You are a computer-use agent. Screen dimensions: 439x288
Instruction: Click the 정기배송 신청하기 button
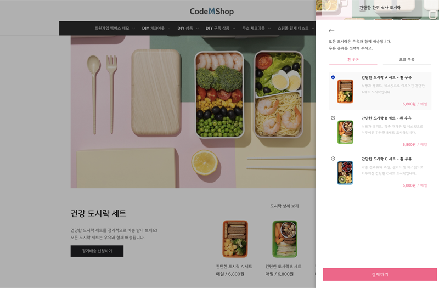97,251
